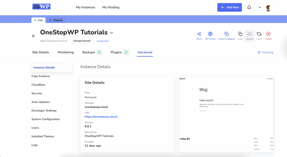
Task: Expand the OneStopWP Tutorials site dropdown
Action: click(x=112, y=33)
